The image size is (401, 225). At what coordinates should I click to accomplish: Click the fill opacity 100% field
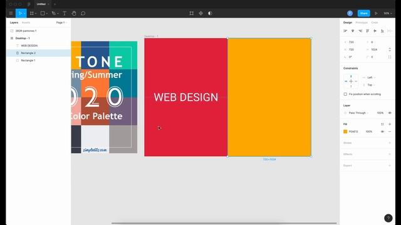(x=369, y=132)
